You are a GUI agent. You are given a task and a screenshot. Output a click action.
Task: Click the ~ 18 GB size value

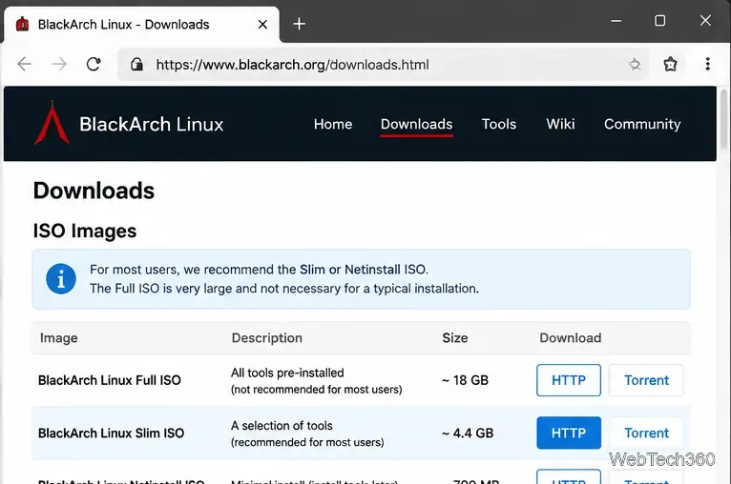465,380
